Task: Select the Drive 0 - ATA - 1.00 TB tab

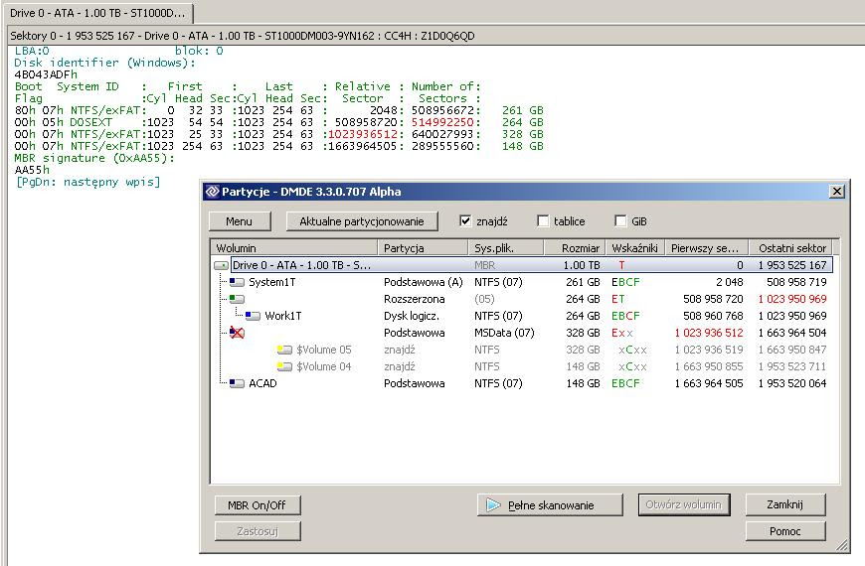Action: click(x=97, y=13)
